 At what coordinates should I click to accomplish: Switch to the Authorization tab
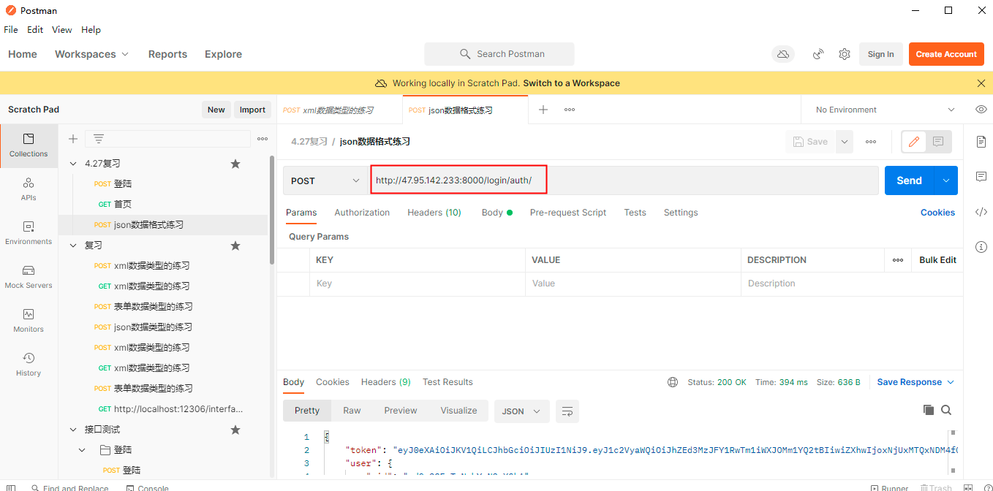(362, 213)
